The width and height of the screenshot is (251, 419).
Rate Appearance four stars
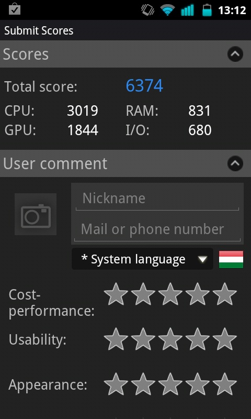[x=197, y=384]
